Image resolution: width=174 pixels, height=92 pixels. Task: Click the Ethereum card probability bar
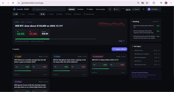[31, 71]
